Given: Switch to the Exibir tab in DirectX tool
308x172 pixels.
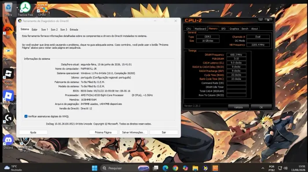Looking at the screenshot, I should pyautogui.click(x=34, y=29).
